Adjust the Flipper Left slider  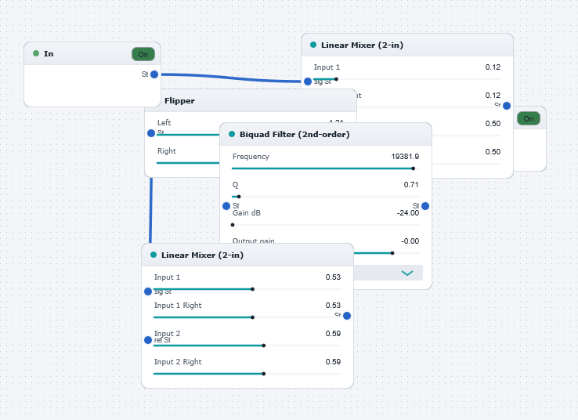pyautogui.click(x=188, y=135)
